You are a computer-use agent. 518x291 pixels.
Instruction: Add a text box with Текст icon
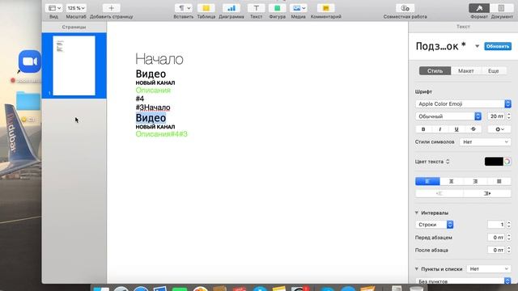click(x=256, y=8)
